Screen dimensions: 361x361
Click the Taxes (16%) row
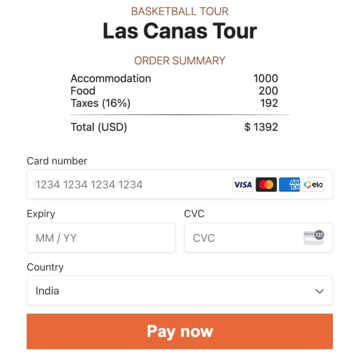point(174,103)
